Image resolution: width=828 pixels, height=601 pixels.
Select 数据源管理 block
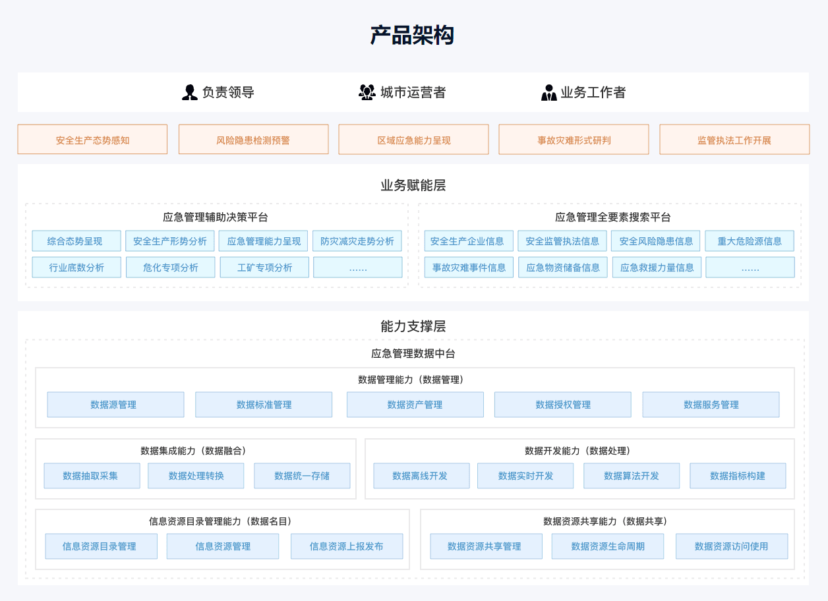tap(115, 405)
